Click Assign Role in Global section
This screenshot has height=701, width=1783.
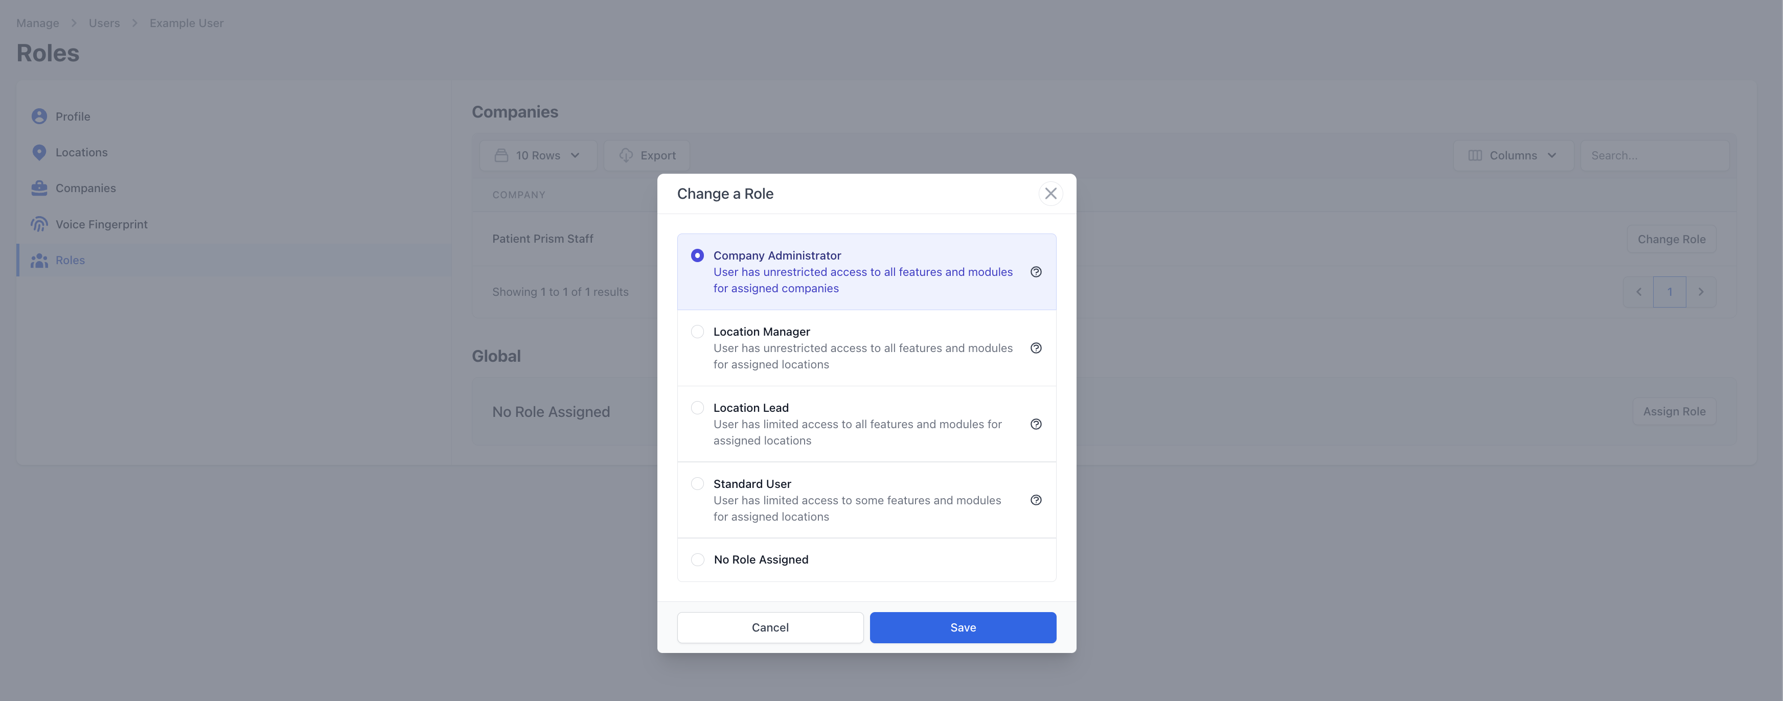(1674, 412)
